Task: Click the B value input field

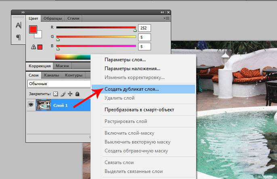Action: point(145,46)
